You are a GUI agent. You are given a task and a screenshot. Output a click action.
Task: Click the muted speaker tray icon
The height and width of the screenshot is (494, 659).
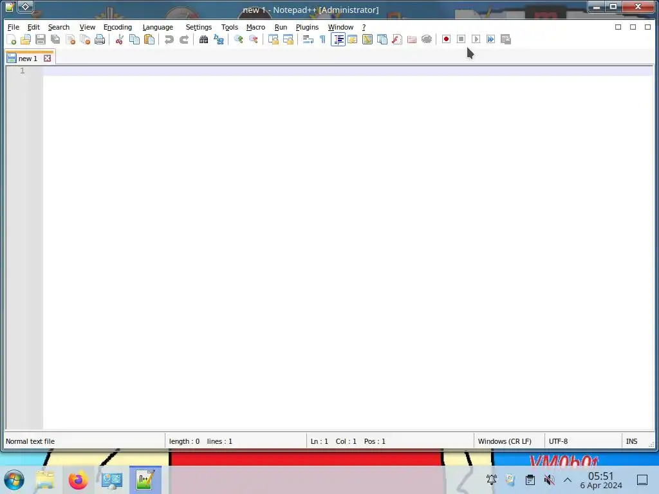pos(549,480)
